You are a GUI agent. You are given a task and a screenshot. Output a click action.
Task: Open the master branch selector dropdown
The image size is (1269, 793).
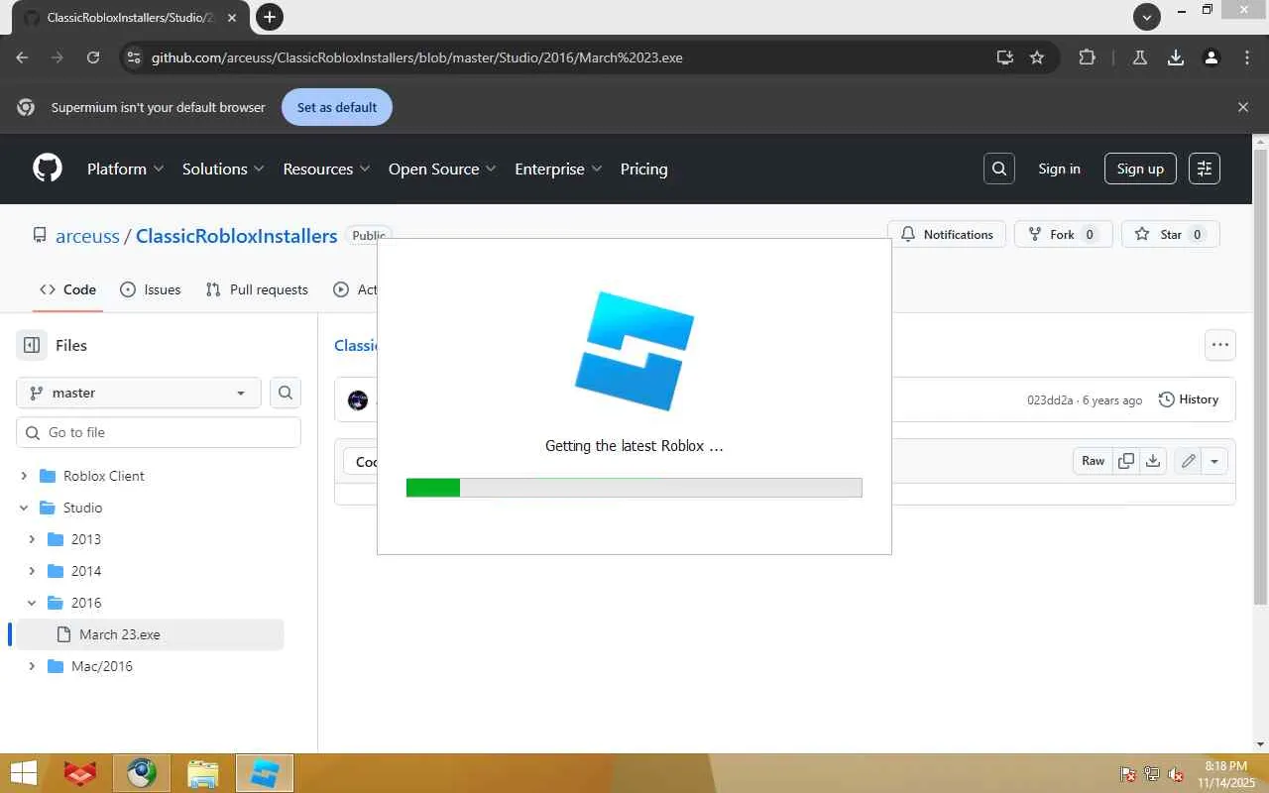139,393
